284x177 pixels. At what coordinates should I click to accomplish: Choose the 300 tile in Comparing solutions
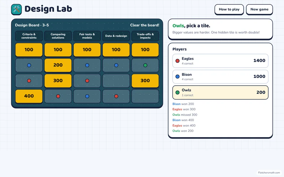pyautogui.click(x=58, y=81)
